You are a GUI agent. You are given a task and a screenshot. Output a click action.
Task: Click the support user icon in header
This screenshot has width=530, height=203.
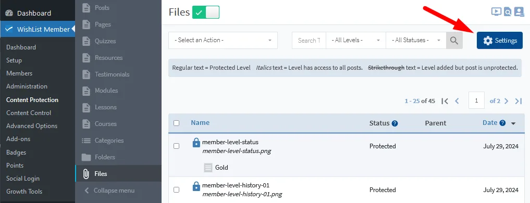519,12
